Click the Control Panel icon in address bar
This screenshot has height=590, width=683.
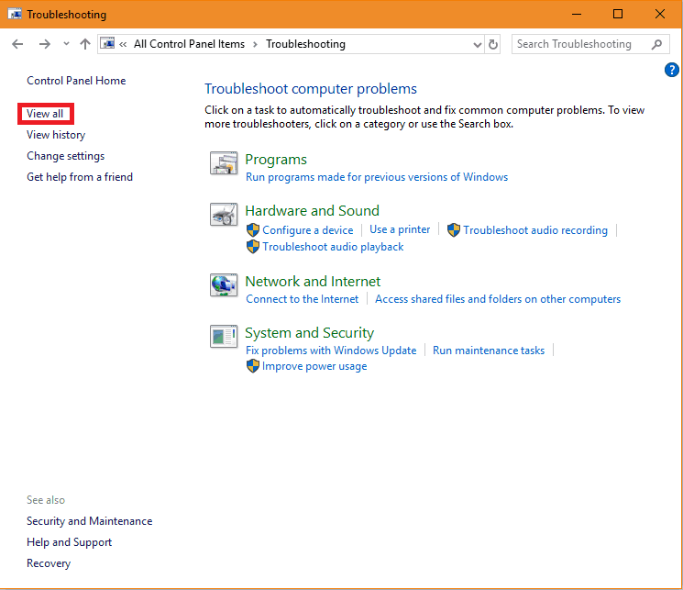coord(107,44)
